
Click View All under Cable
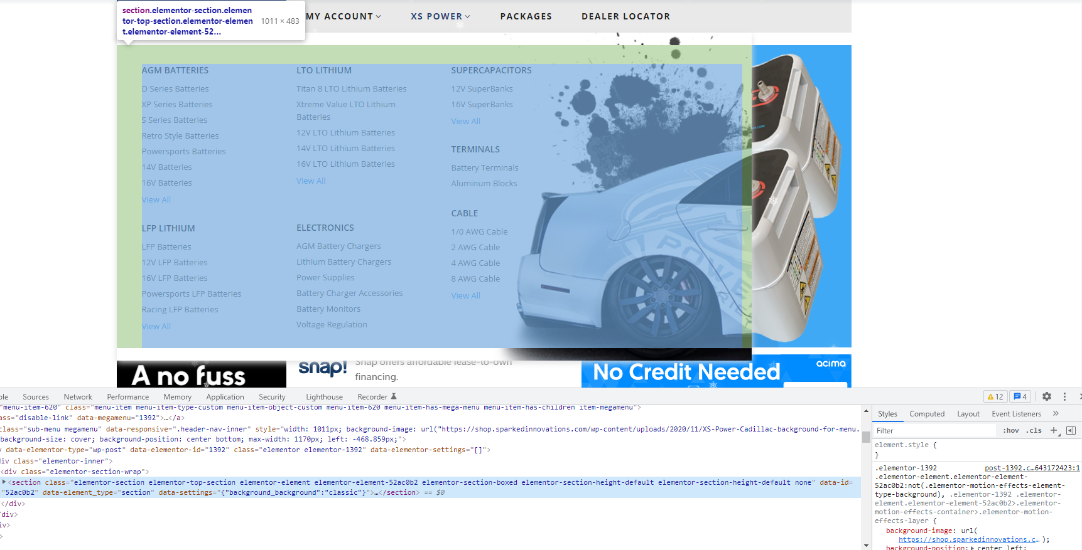465,296
